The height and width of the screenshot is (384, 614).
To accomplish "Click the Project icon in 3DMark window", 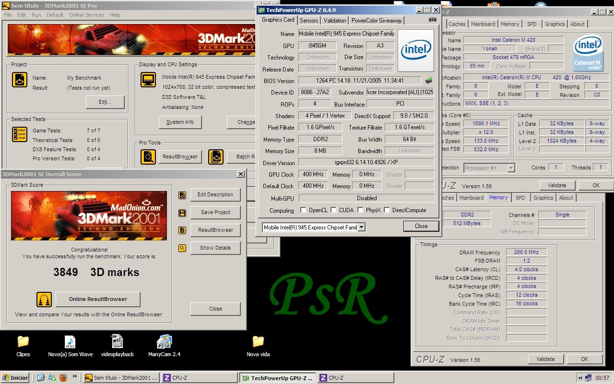I will click(20, 80).
